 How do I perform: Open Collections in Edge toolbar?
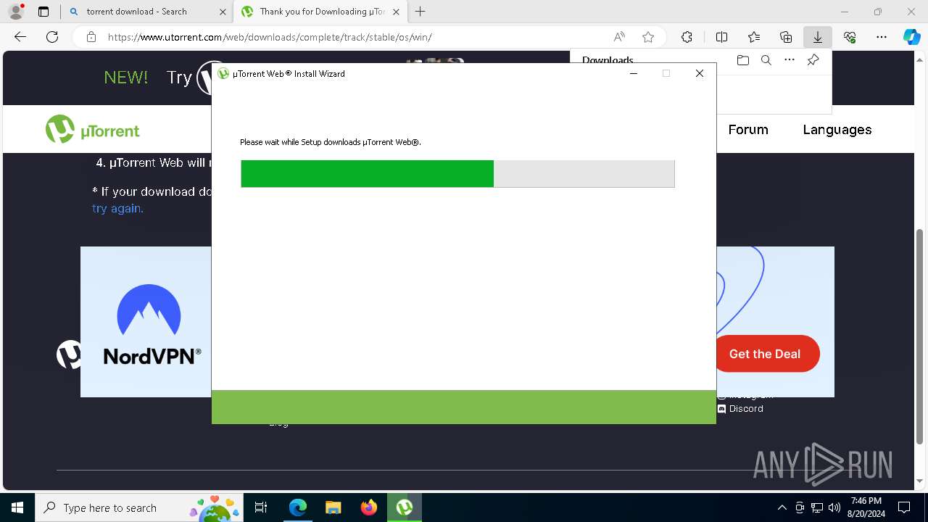tap(786, 37)
